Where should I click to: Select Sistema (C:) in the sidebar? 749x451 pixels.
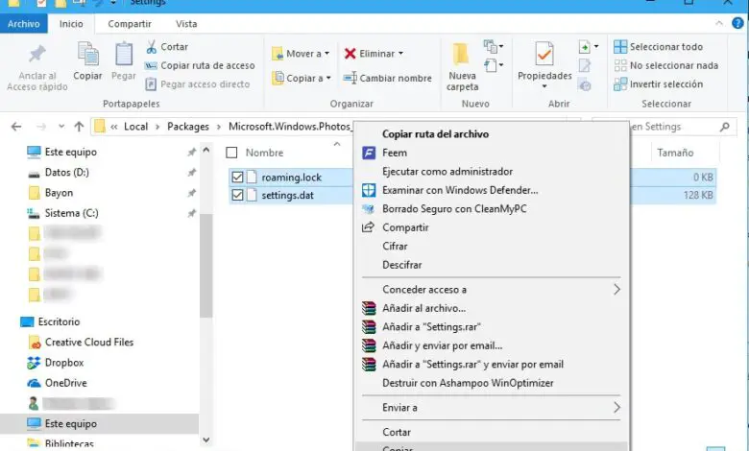[x=72, y=213]
